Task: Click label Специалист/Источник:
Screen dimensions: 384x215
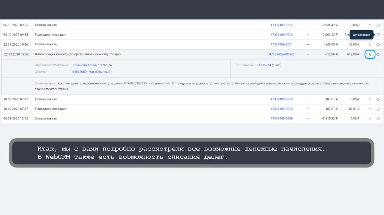Action: [x=52, y=65]
